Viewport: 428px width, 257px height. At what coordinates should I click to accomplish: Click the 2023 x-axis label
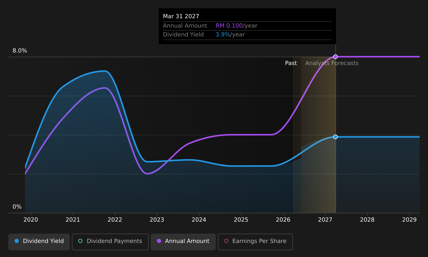[157, 220]
